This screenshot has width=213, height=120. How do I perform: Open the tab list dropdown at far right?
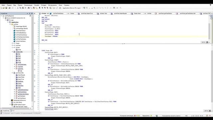click(x=212, y=13)
